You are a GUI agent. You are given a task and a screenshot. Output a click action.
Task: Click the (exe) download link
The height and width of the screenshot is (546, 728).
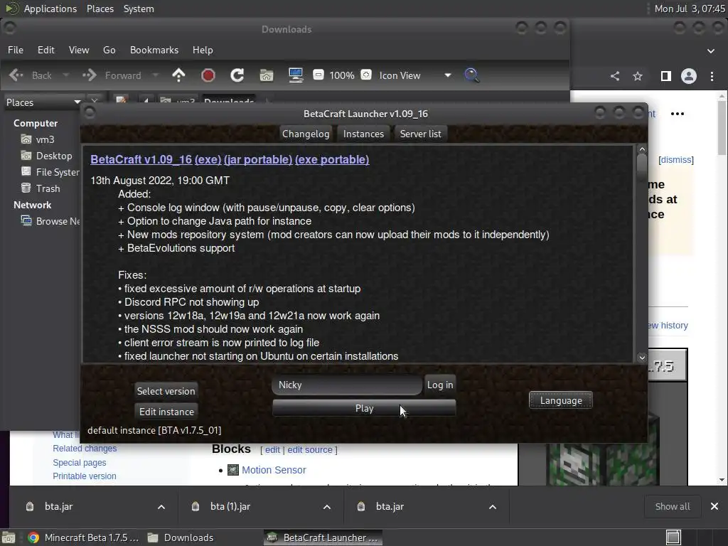(x=208, y=159)
